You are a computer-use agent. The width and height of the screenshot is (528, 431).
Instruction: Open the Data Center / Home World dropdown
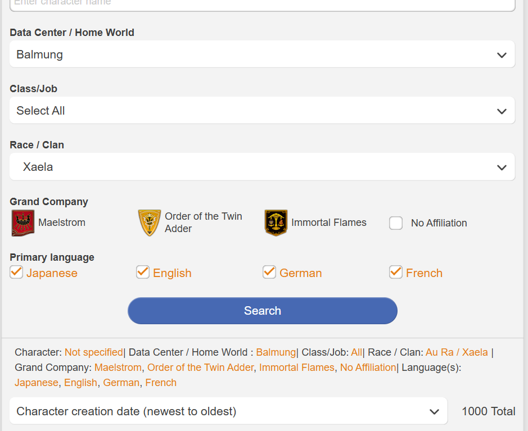pyautogui.click(x=263, y=55)
